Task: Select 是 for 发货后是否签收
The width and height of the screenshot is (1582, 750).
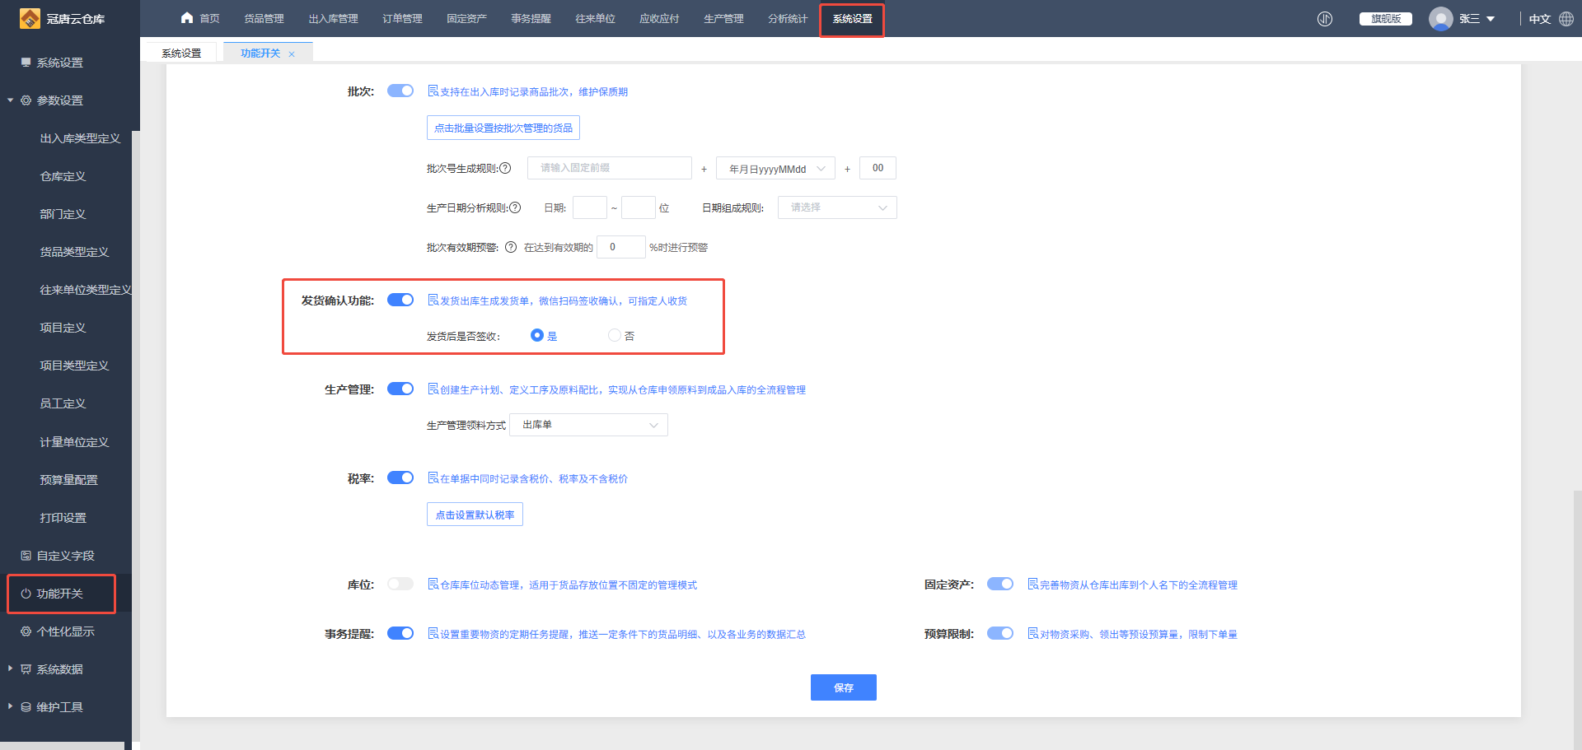Action: click(537, 335)
